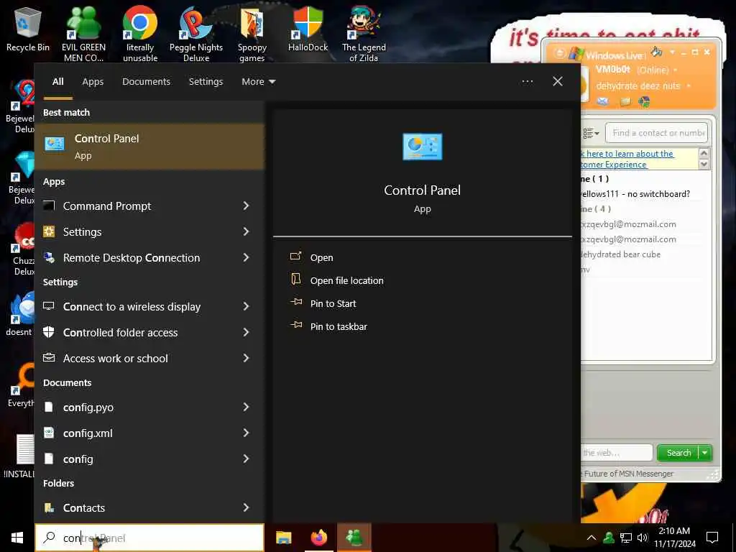Open Messenger contact list view dropdown
Screen dimensions: 736x552
pos(591,133)
